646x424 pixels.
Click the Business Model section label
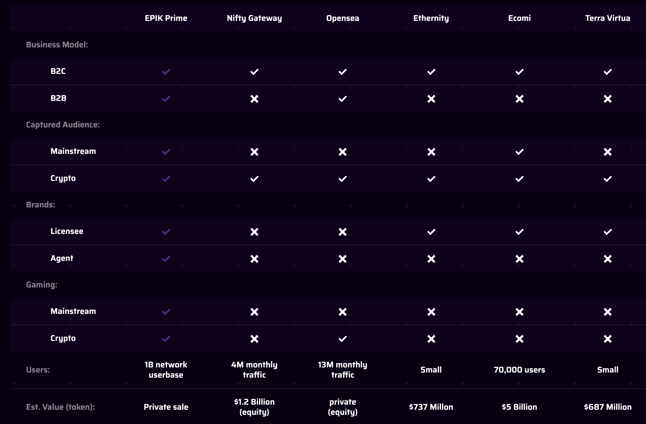coord(57,45)
